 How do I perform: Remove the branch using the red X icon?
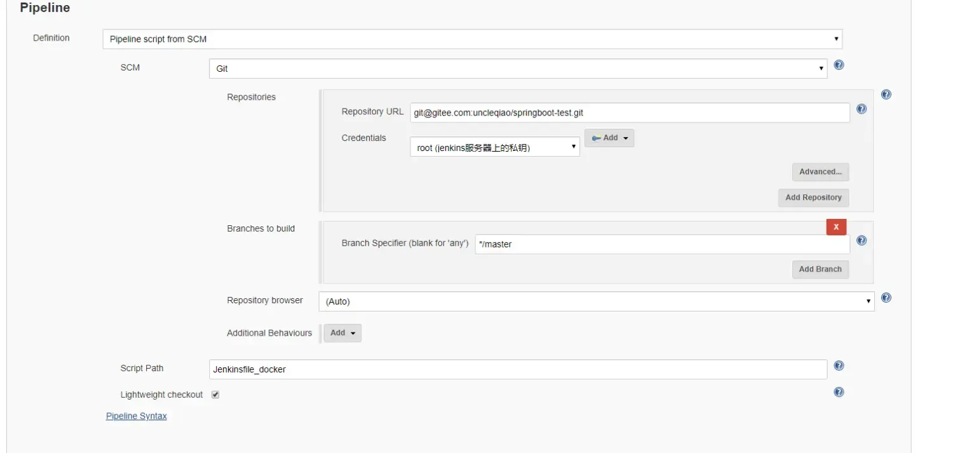pos(836,226)
